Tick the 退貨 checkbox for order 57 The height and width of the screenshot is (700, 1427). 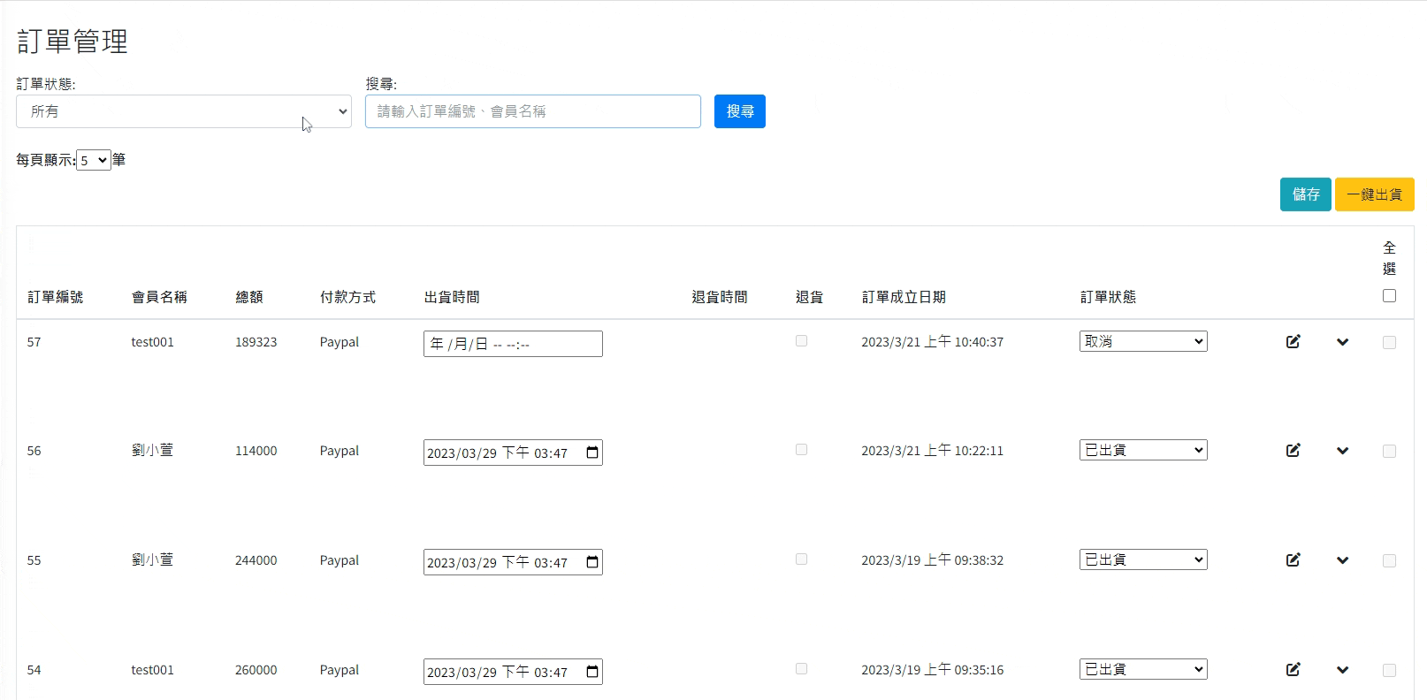(801, 340)
